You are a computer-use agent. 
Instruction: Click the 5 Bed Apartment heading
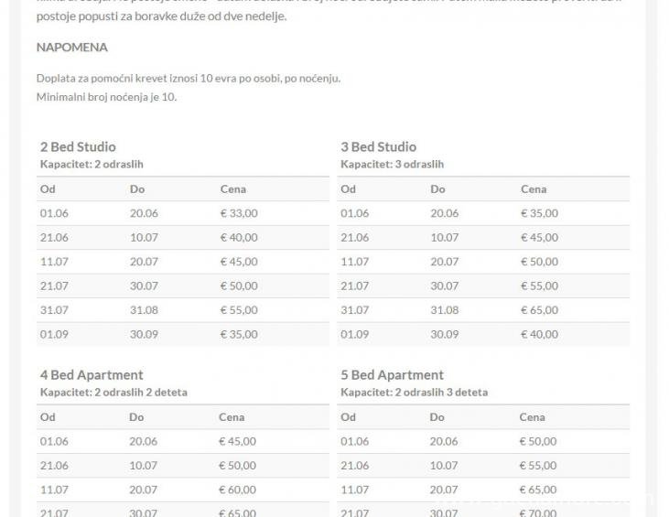pyautogui.click(x=392, y=374)
